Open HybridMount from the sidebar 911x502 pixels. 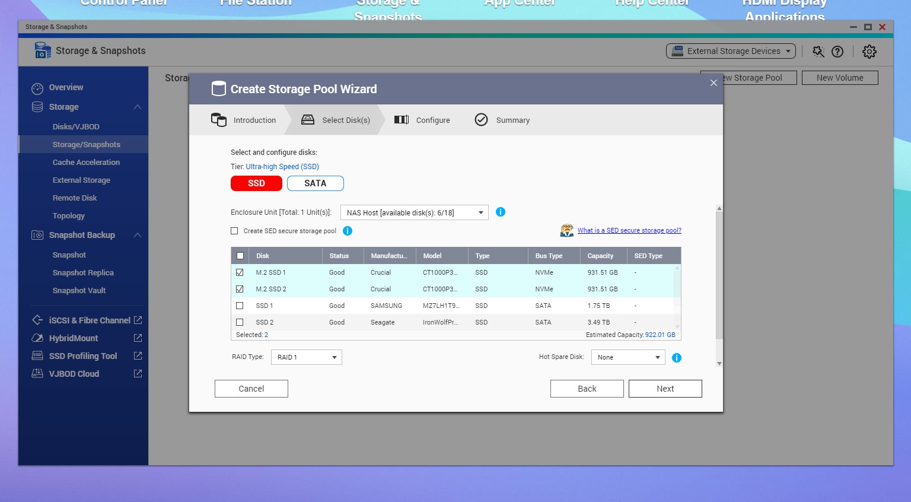tap(74, 338)
